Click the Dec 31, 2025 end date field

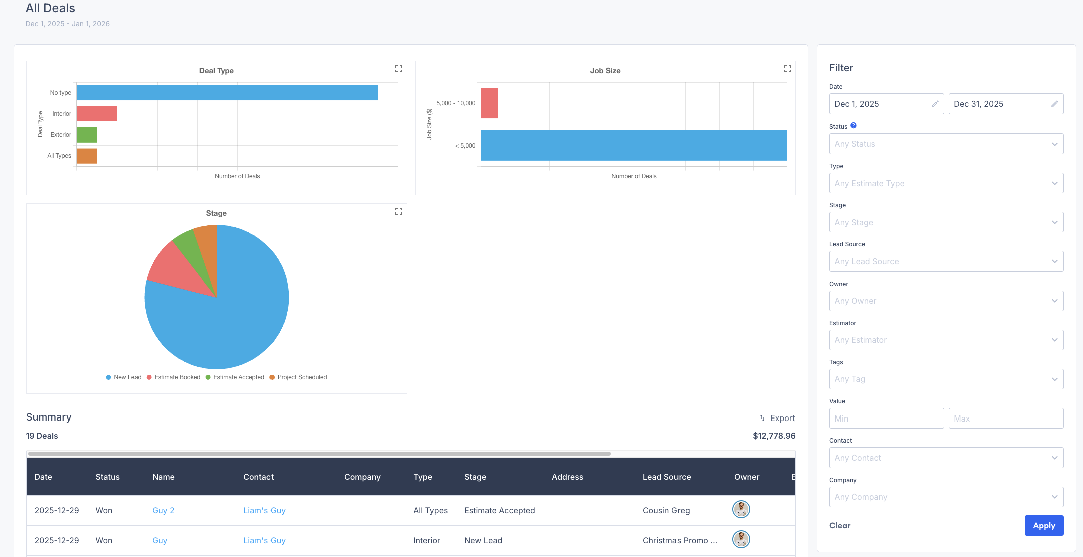click(x=1006, y=104)
